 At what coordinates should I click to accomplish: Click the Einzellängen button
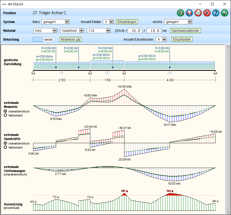click(x=127, y=22)
